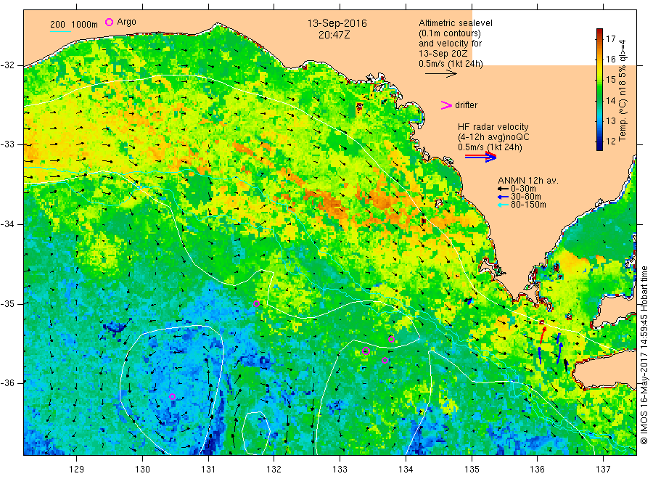Click the longitude label '136'

[x=537, y=470]
